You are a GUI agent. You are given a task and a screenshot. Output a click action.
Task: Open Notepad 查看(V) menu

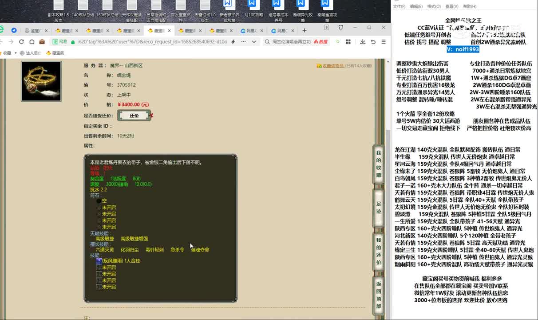(x=452, y=6)
